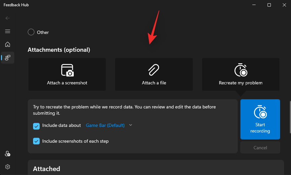
Task: Close the Feedback Hub window
Action: tap(284, 5)
